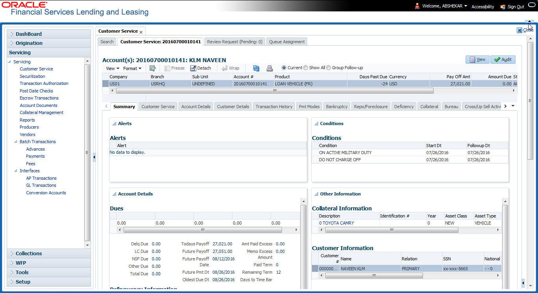This screenshot has height=293, width=538.
Task: Open the Accessibility link
Action: pyautogui.click(x=483, y=7)
